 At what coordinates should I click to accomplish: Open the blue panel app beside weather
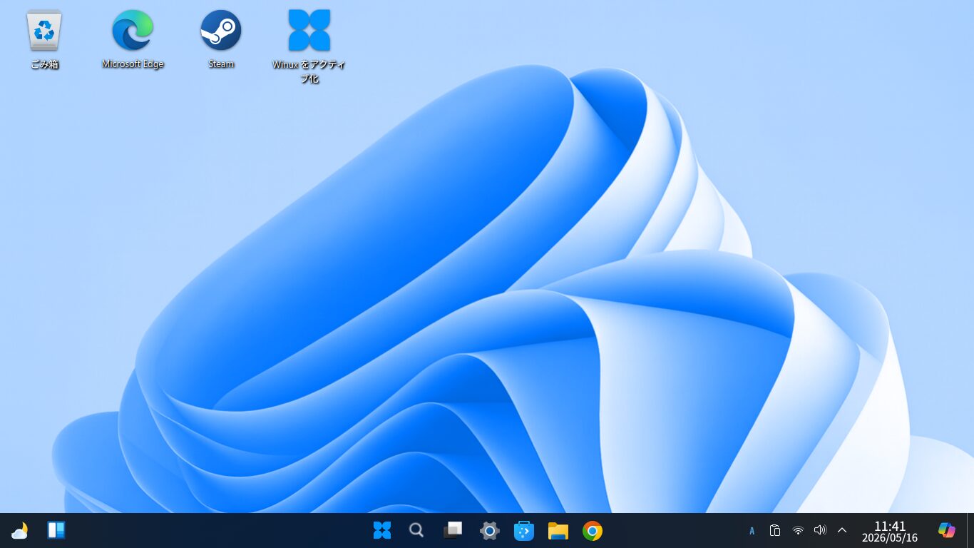click(x=56, y=530)
